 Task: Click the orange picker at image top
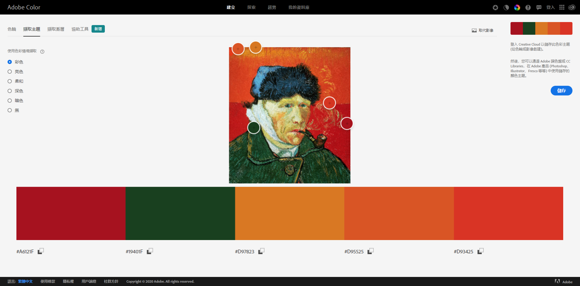tap(255, 47)
